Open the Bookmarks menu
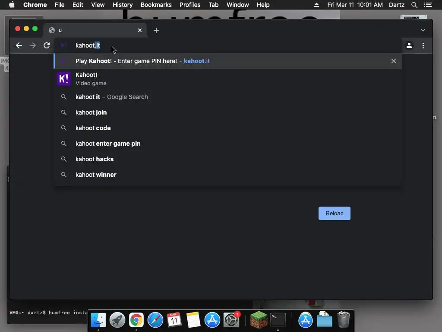 click(156, 5)
